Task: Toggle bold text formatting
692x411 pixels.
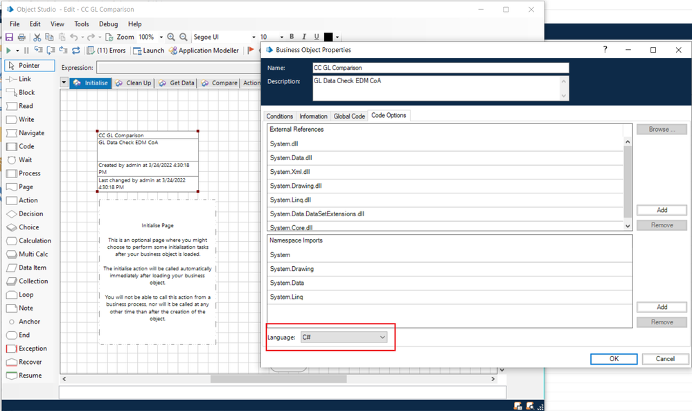Action: point(292,37)
